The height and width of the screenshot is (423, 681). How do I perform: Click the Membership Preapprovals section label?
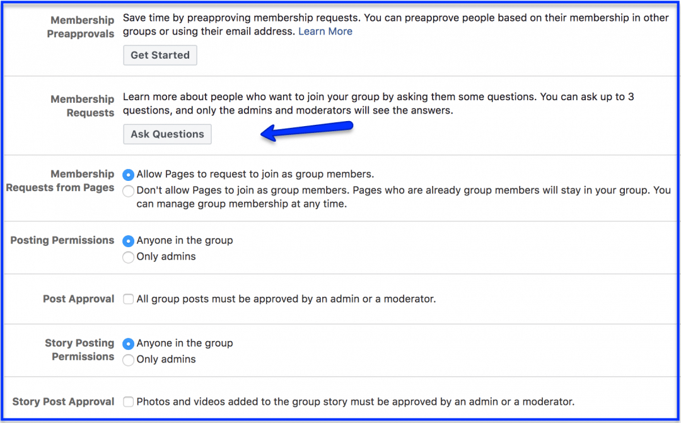[80, 26]
